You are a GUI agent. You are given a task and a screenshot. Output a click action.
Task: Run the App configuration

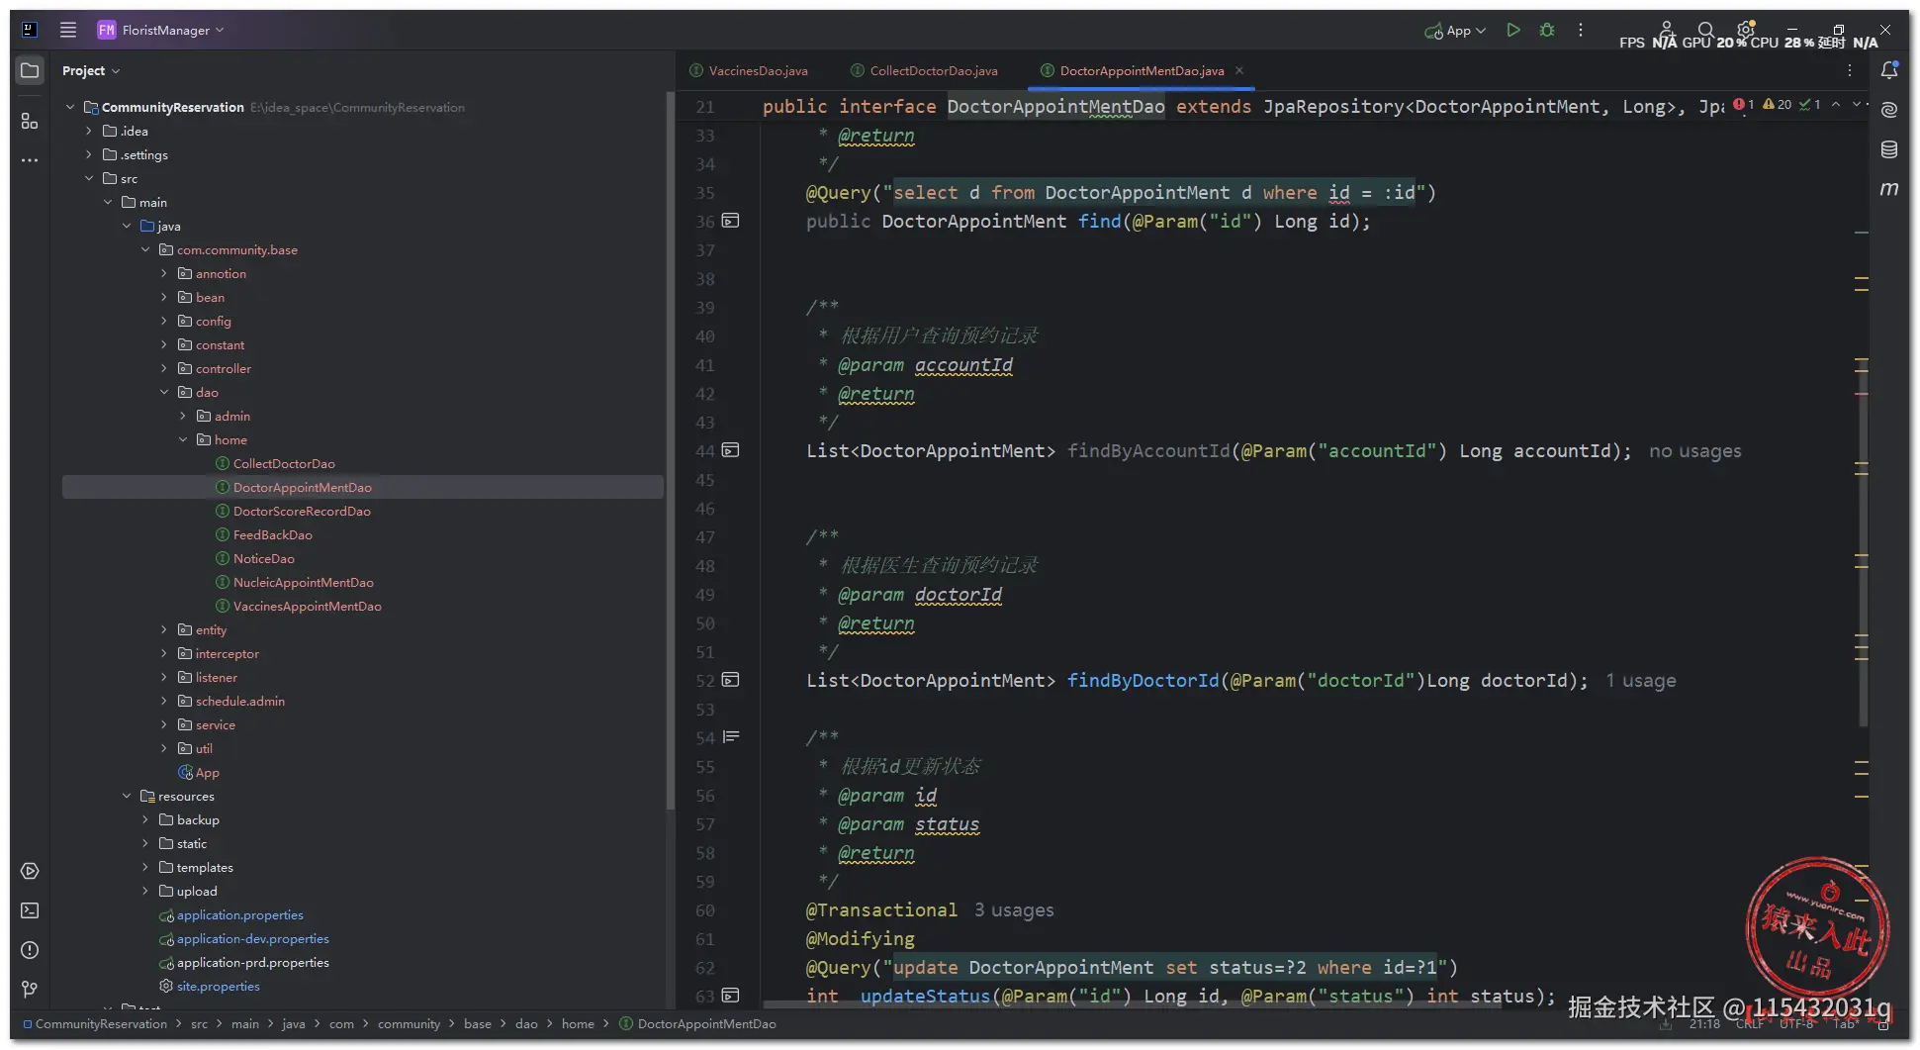[x=1512, y=30]
